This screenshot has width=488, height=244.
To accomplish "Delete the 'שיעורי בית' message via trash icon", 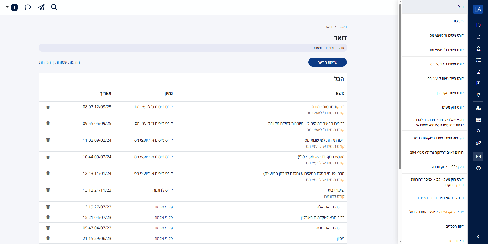I will coord(48,190).
